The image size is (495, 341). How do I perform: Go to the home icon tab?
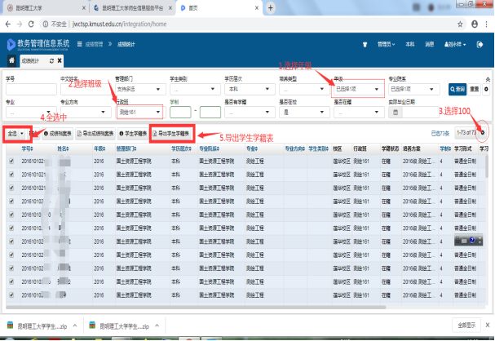[11, 60]
